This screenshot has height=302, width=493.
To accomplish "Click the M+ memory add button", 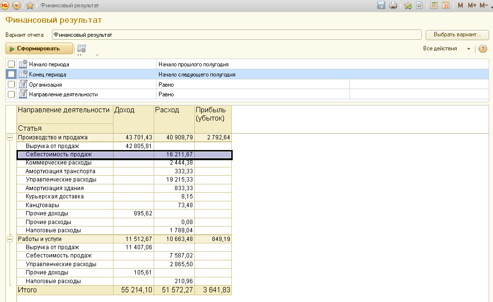I will point(472,5).
